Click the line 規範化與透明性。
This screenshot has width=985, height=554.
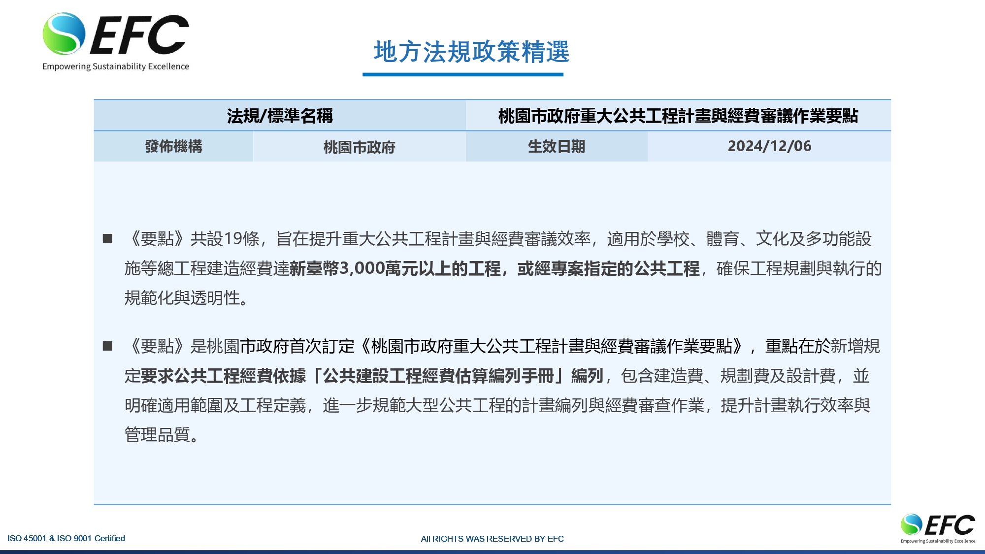click(186, 298)
